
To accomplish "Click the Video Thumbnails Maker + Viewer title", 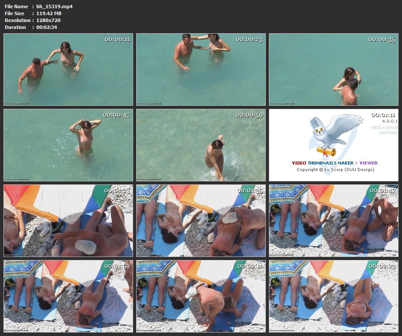I will coord(335,163).
